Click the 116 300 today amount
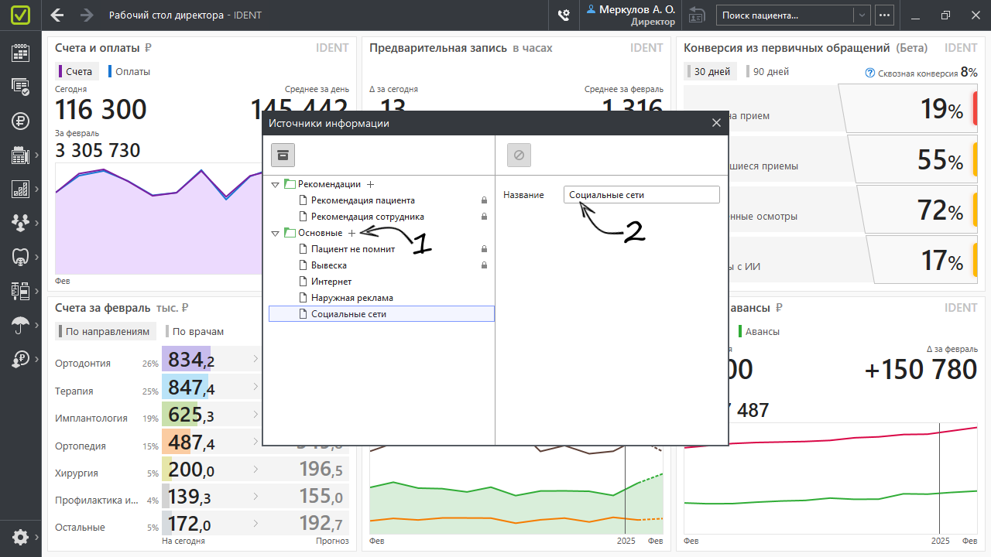Screen dimensions: 991x557 point(101,110)
